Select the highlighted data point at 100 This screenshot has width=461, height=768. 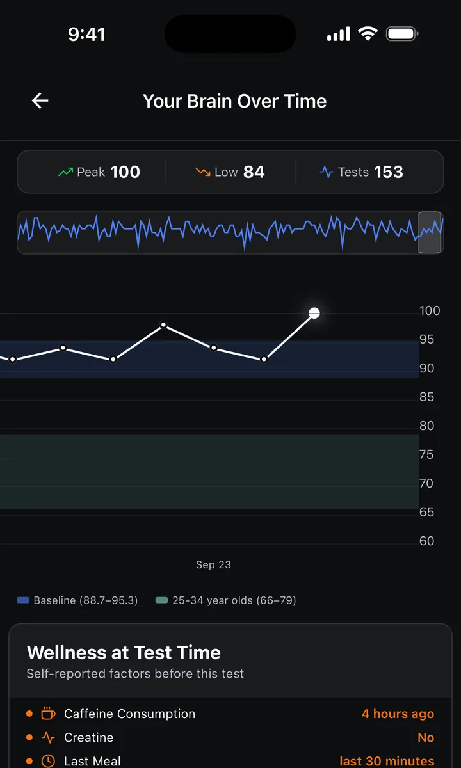point(314,313)
